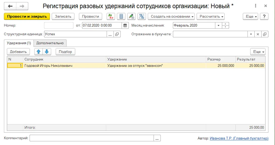The width and height of the screenshot is (275, 145).
Task: Click the Провести button
Action: point(90,16)
